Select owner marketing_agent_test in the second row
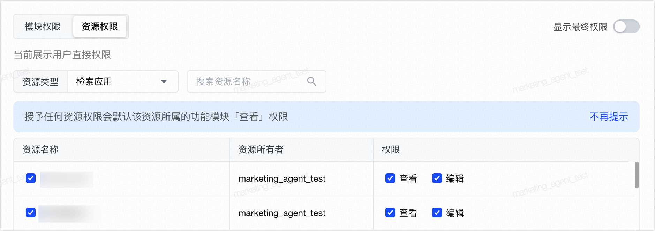655x231 pixels. 282,213
